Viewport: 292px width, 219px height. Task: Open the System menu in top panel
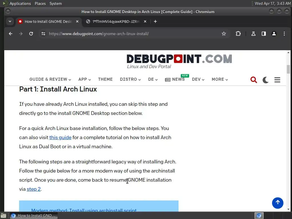coord(56,3)
